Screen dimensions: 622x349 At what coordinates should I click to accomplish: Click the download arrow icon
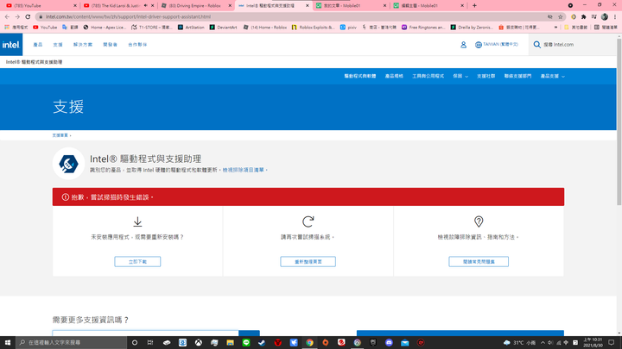click(x=137, y=221)
